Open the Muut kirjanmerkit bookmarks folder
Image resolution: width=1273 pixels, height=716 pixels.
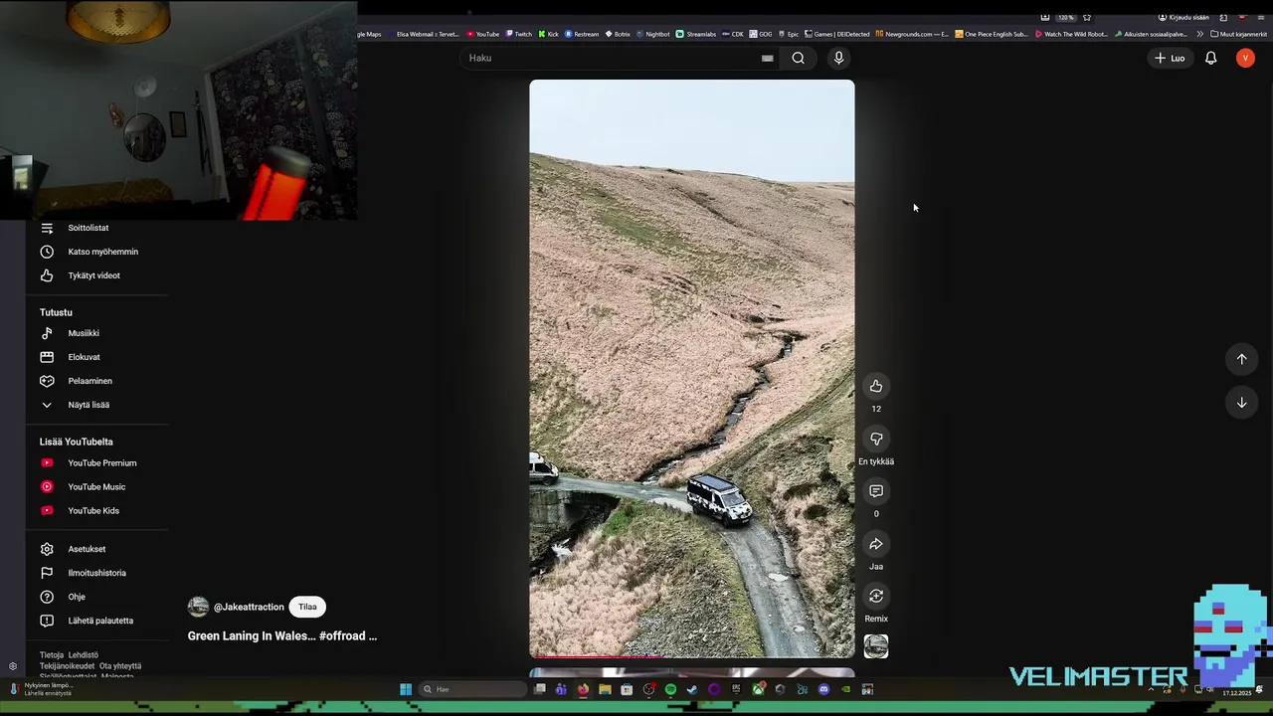(x=1239, y=34)
